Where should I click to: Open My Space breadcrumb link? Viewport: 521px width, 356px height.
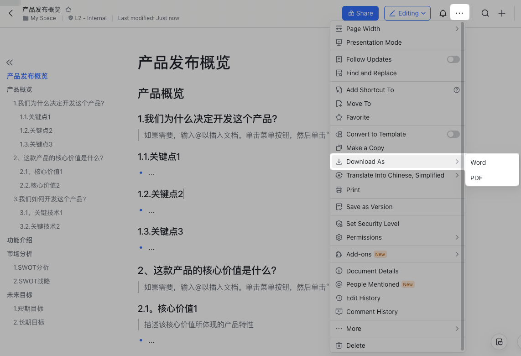tap(43, 18)
